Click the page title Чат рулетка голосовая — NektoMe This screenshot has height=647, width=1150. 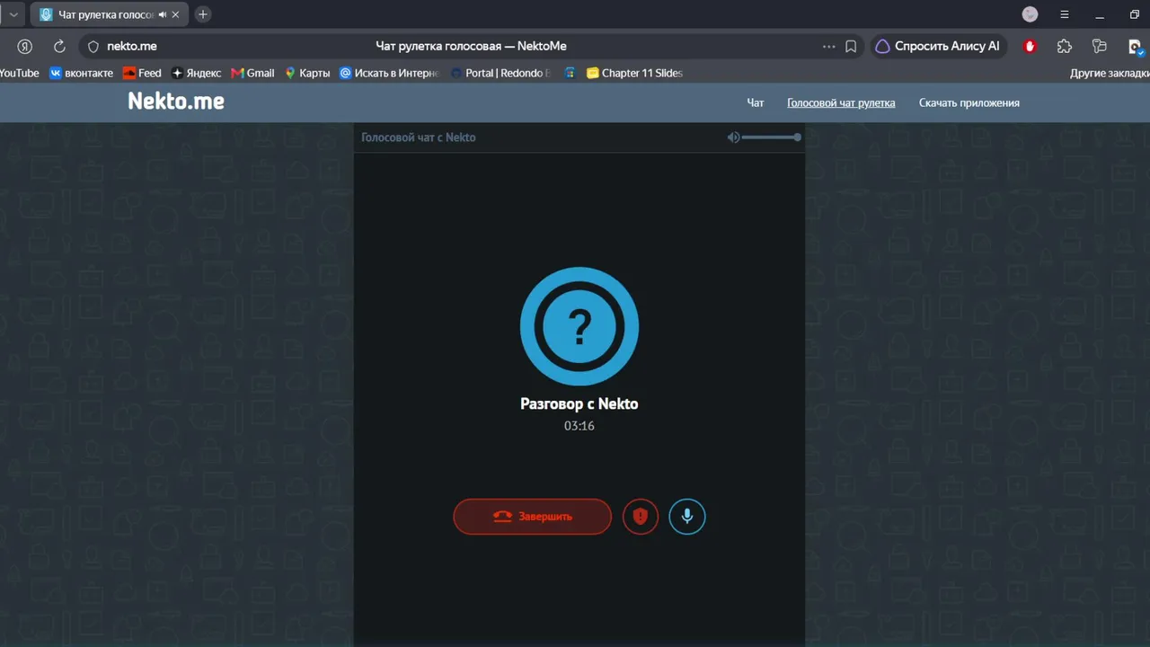[x=471, y=47]
